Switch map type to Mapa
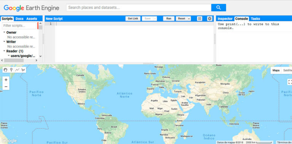 276,70
